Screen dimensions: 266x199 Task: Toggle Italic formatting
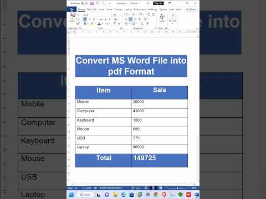point(89,19)
